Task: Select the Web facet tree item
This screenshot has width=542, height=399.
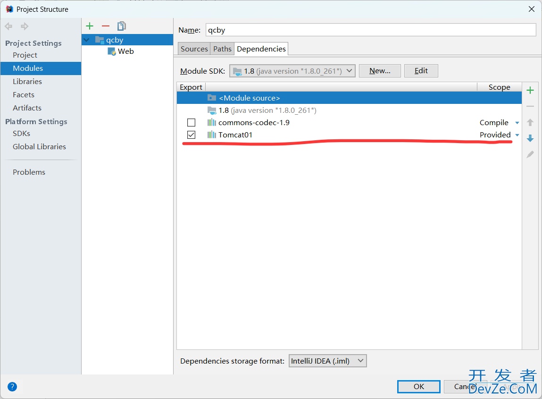Action: click(x=125, y=51)
